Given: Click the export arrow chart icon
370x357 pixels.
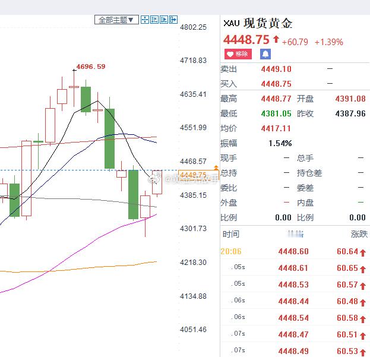Looking at the screenshot, I should tap(173, 20).
